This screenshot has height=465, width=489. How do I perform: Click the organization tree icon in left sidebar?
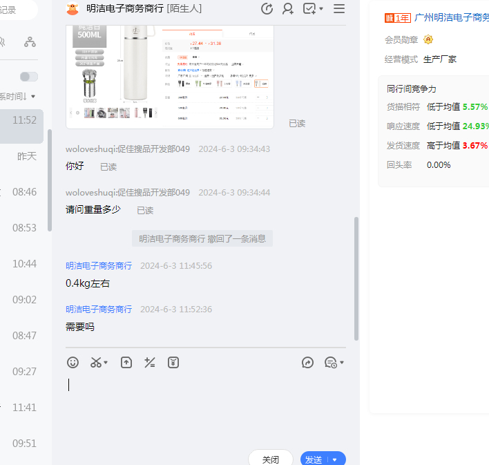tap(30, 42)
